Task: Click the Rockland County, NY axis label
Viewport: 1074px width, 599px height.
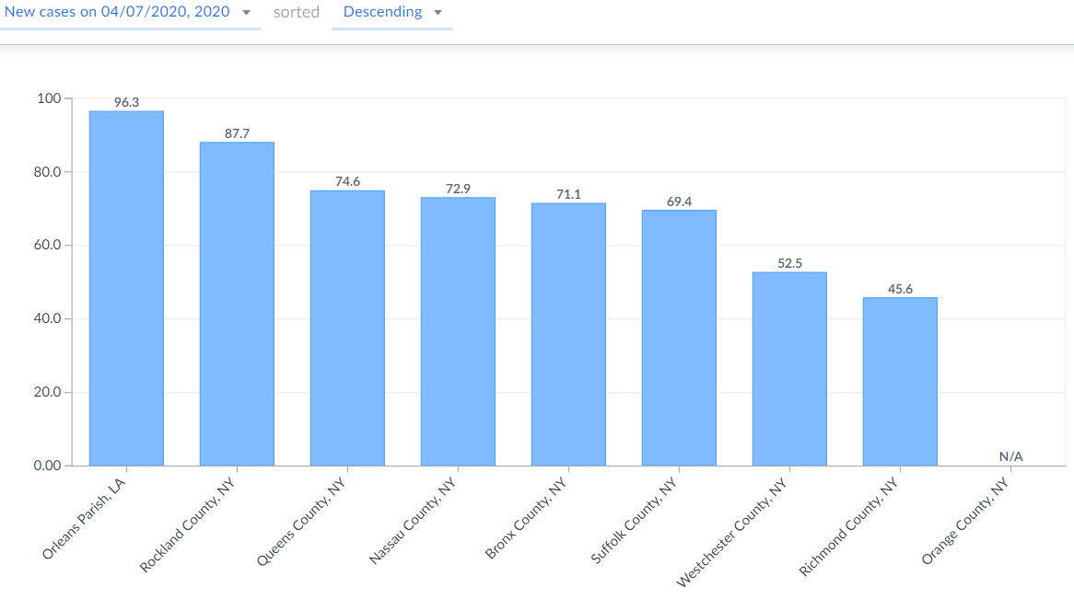Action: 188,525
